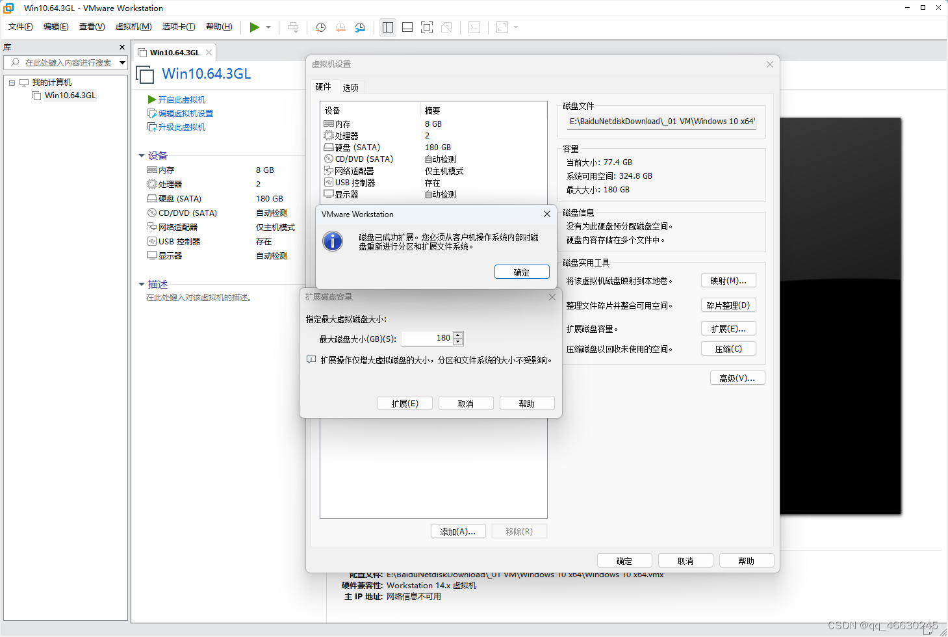Open the 帮助(H) menu
Viewport: 948px width, 637px height.
(219, 27)
